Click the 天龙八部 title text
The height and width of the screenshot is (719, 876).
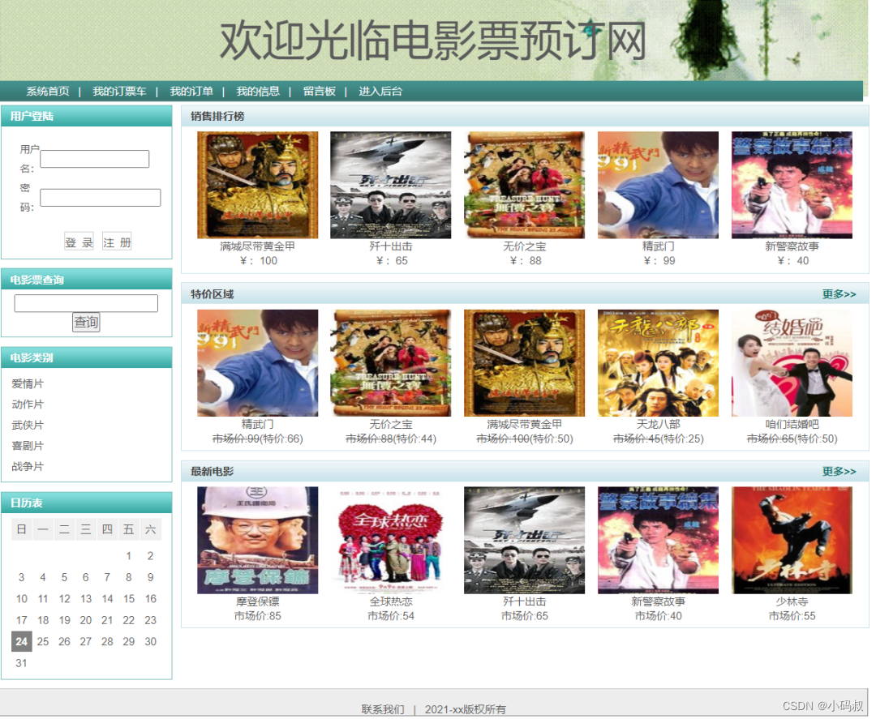click(658, 424)
